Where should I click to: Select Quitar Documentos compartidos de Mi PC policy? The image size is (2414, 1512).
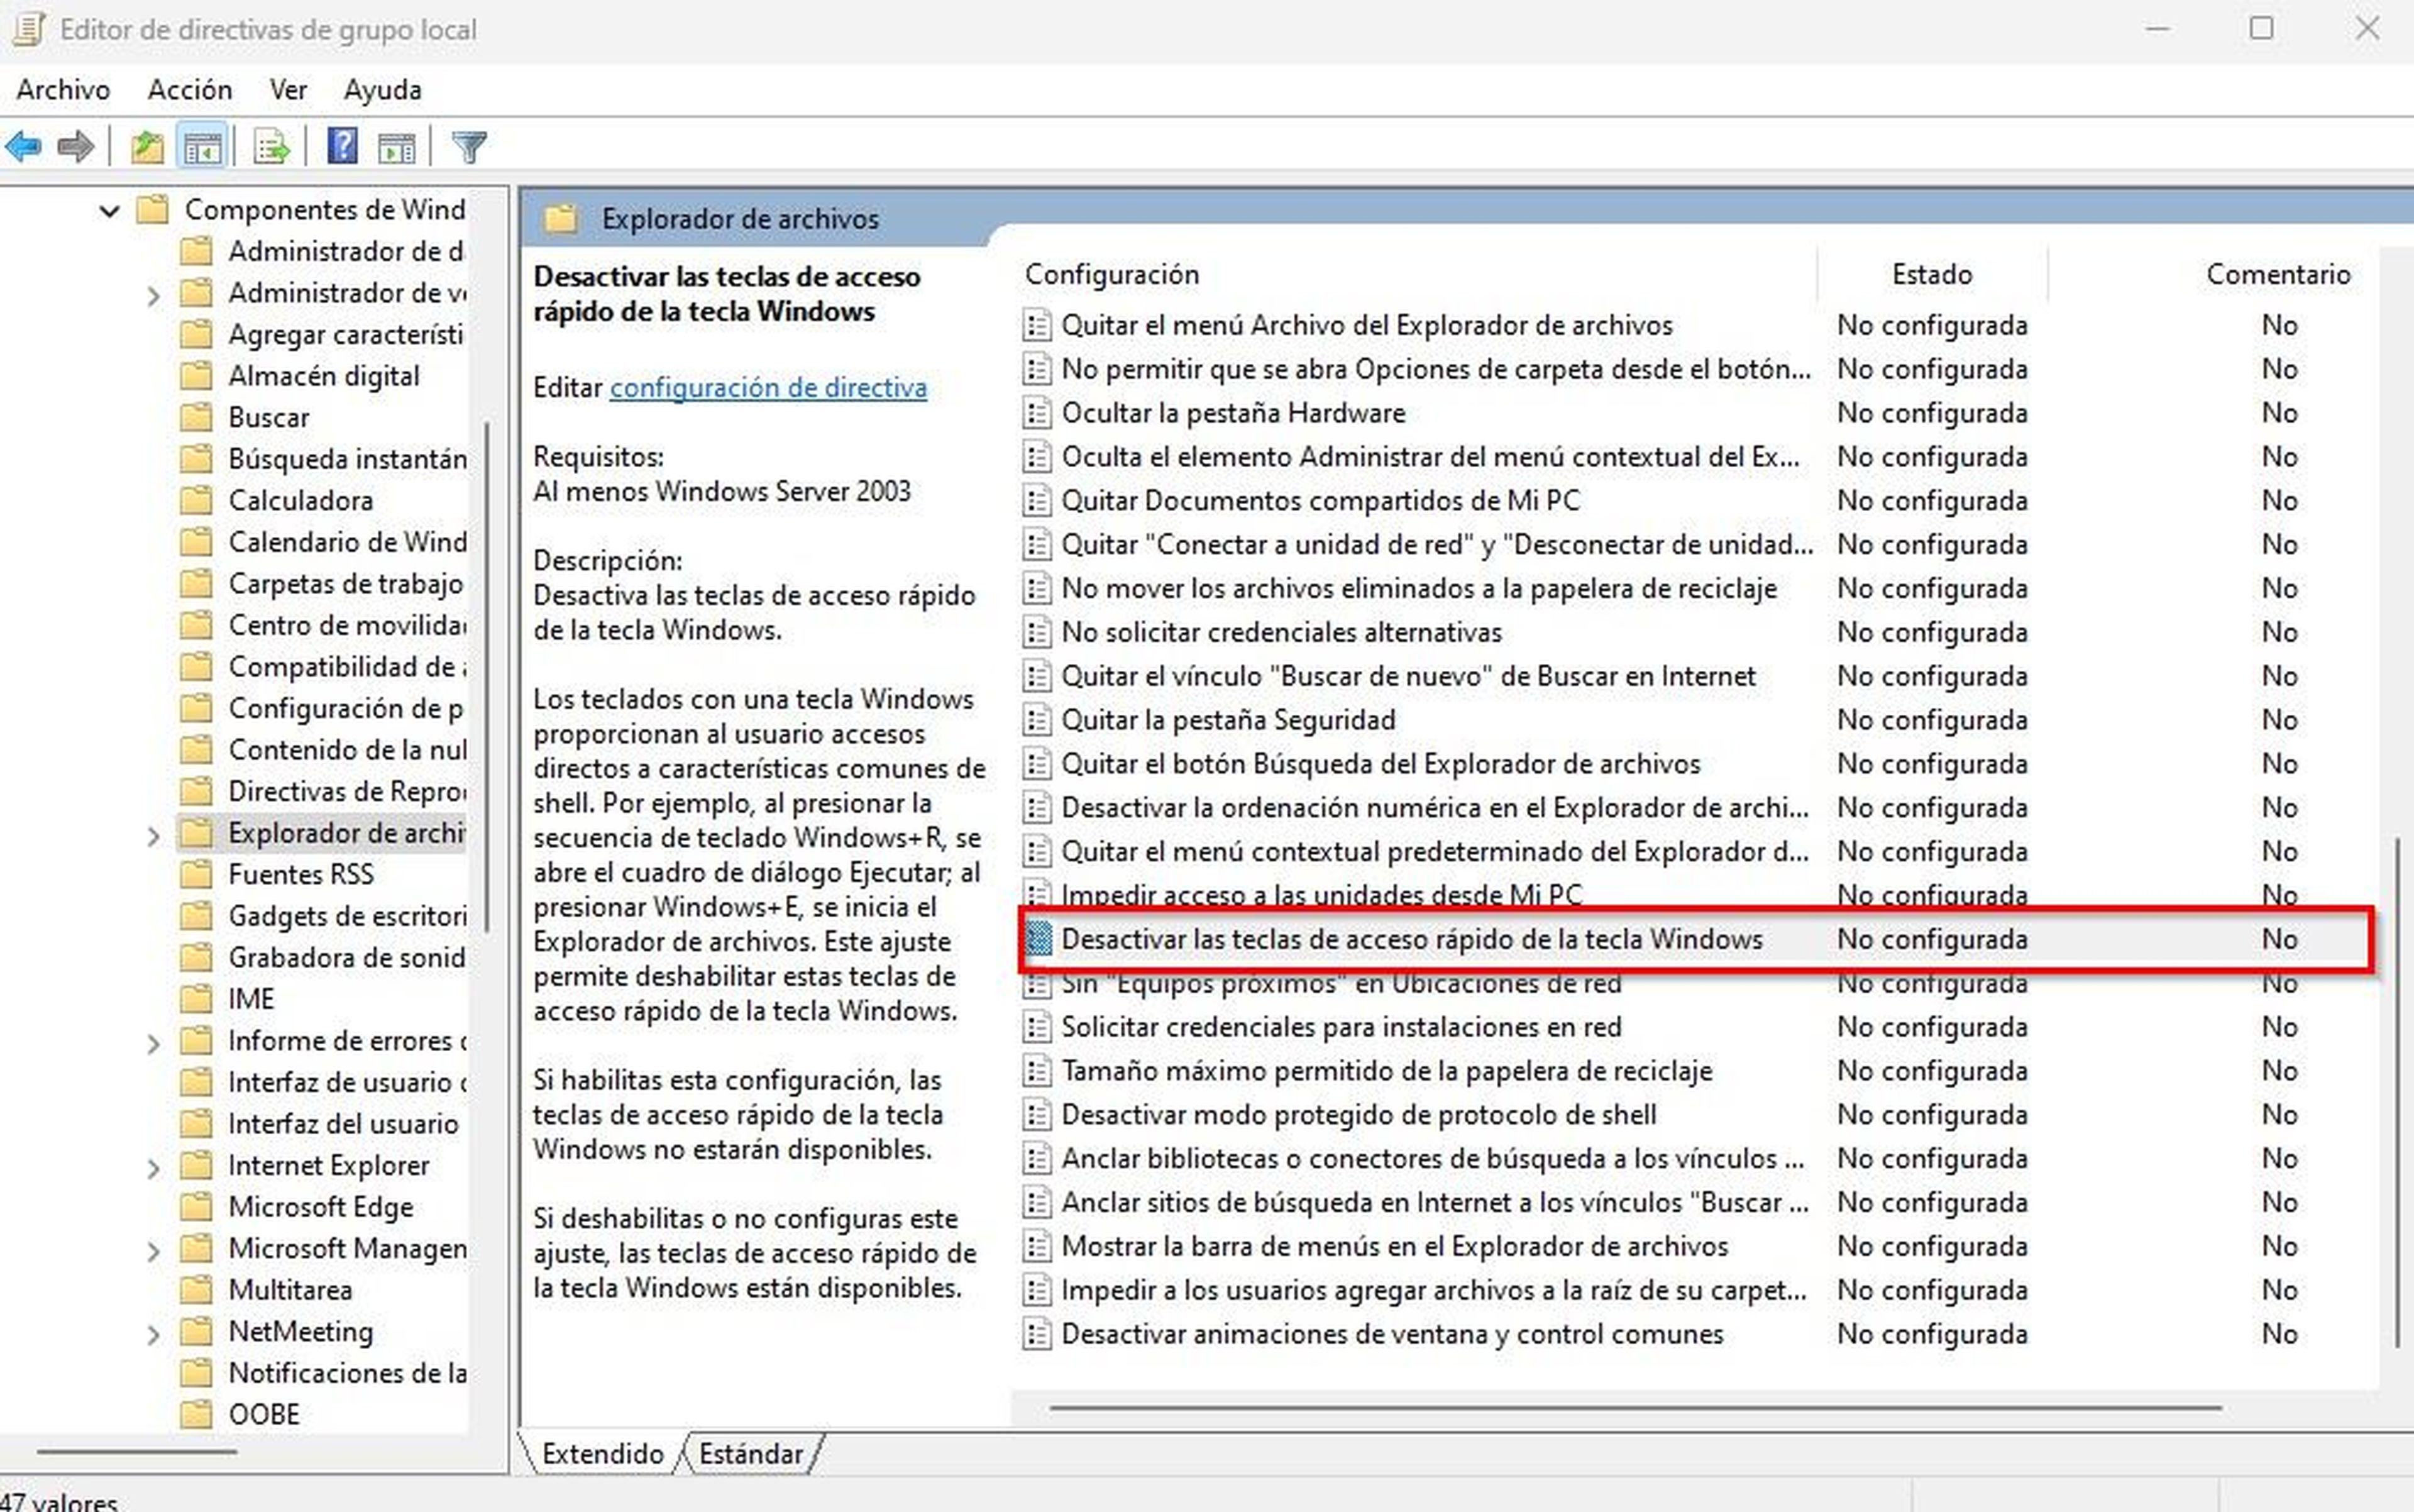click(1320, 500)
